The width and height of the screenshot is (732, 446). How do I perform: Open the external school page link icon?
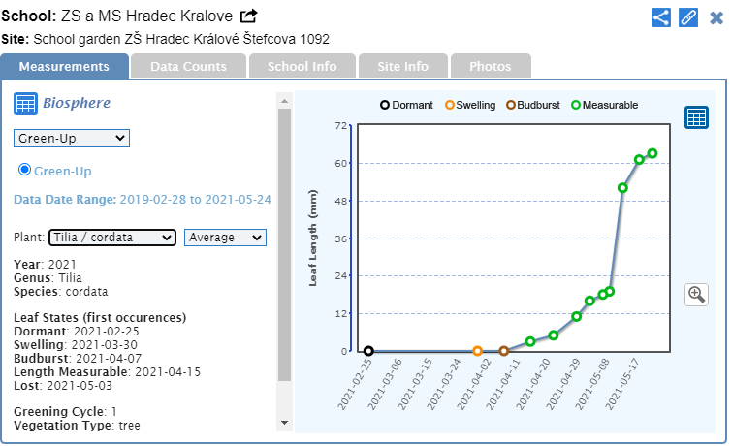point(249,16)
